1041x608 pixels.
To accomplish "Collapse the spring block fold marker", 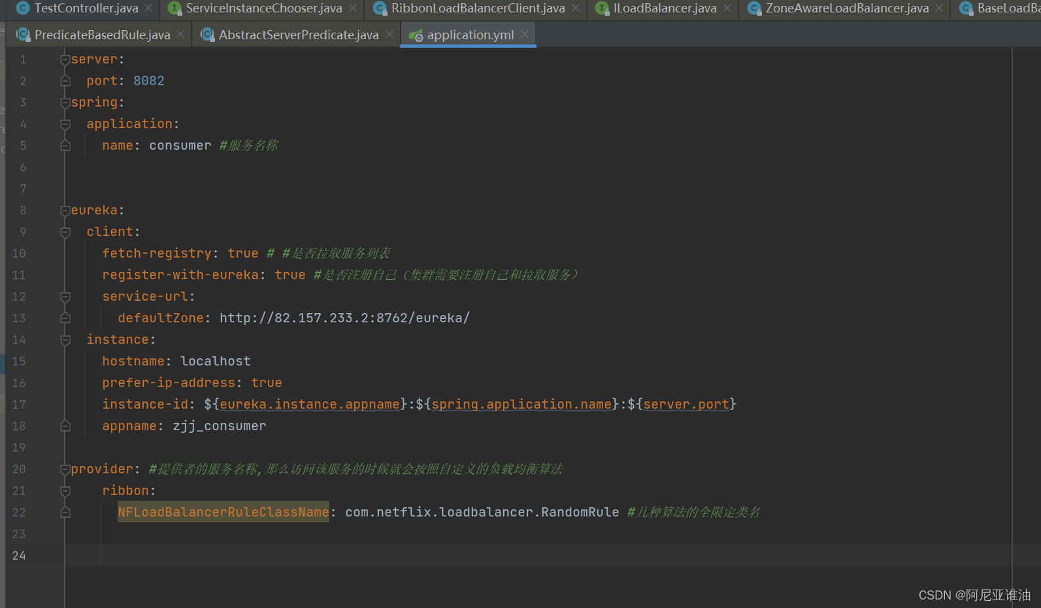I will point(65,103).
